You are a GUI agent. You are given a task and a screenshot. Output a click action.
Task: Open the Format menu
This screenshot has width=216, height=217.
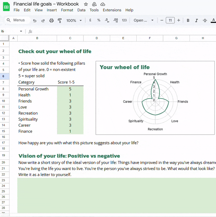[67, 10]
